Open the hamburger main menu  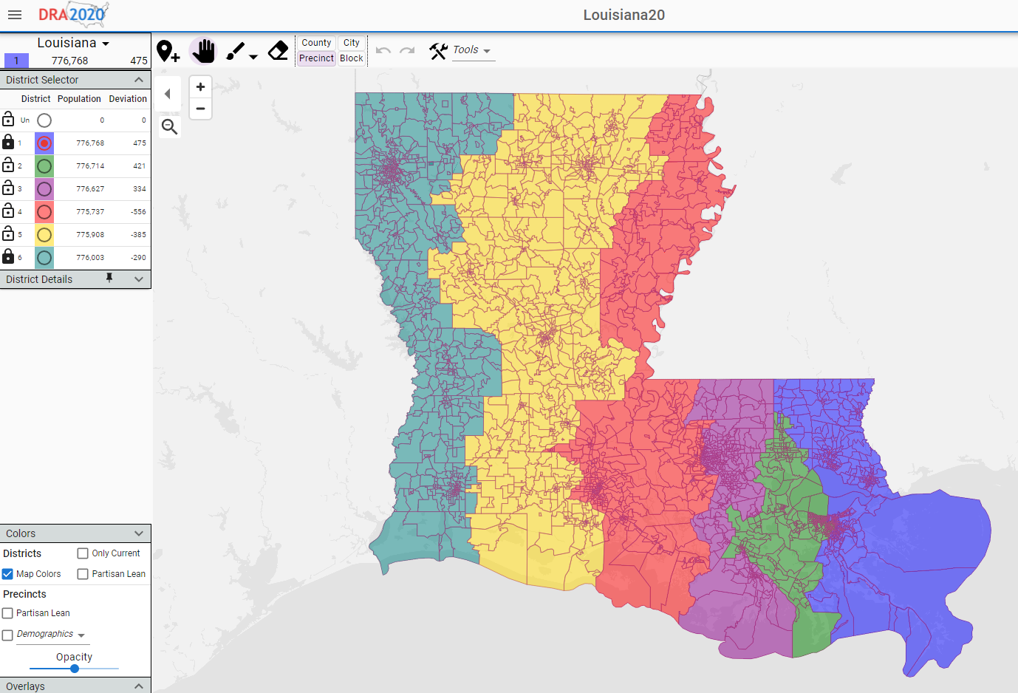coord(15,15)
